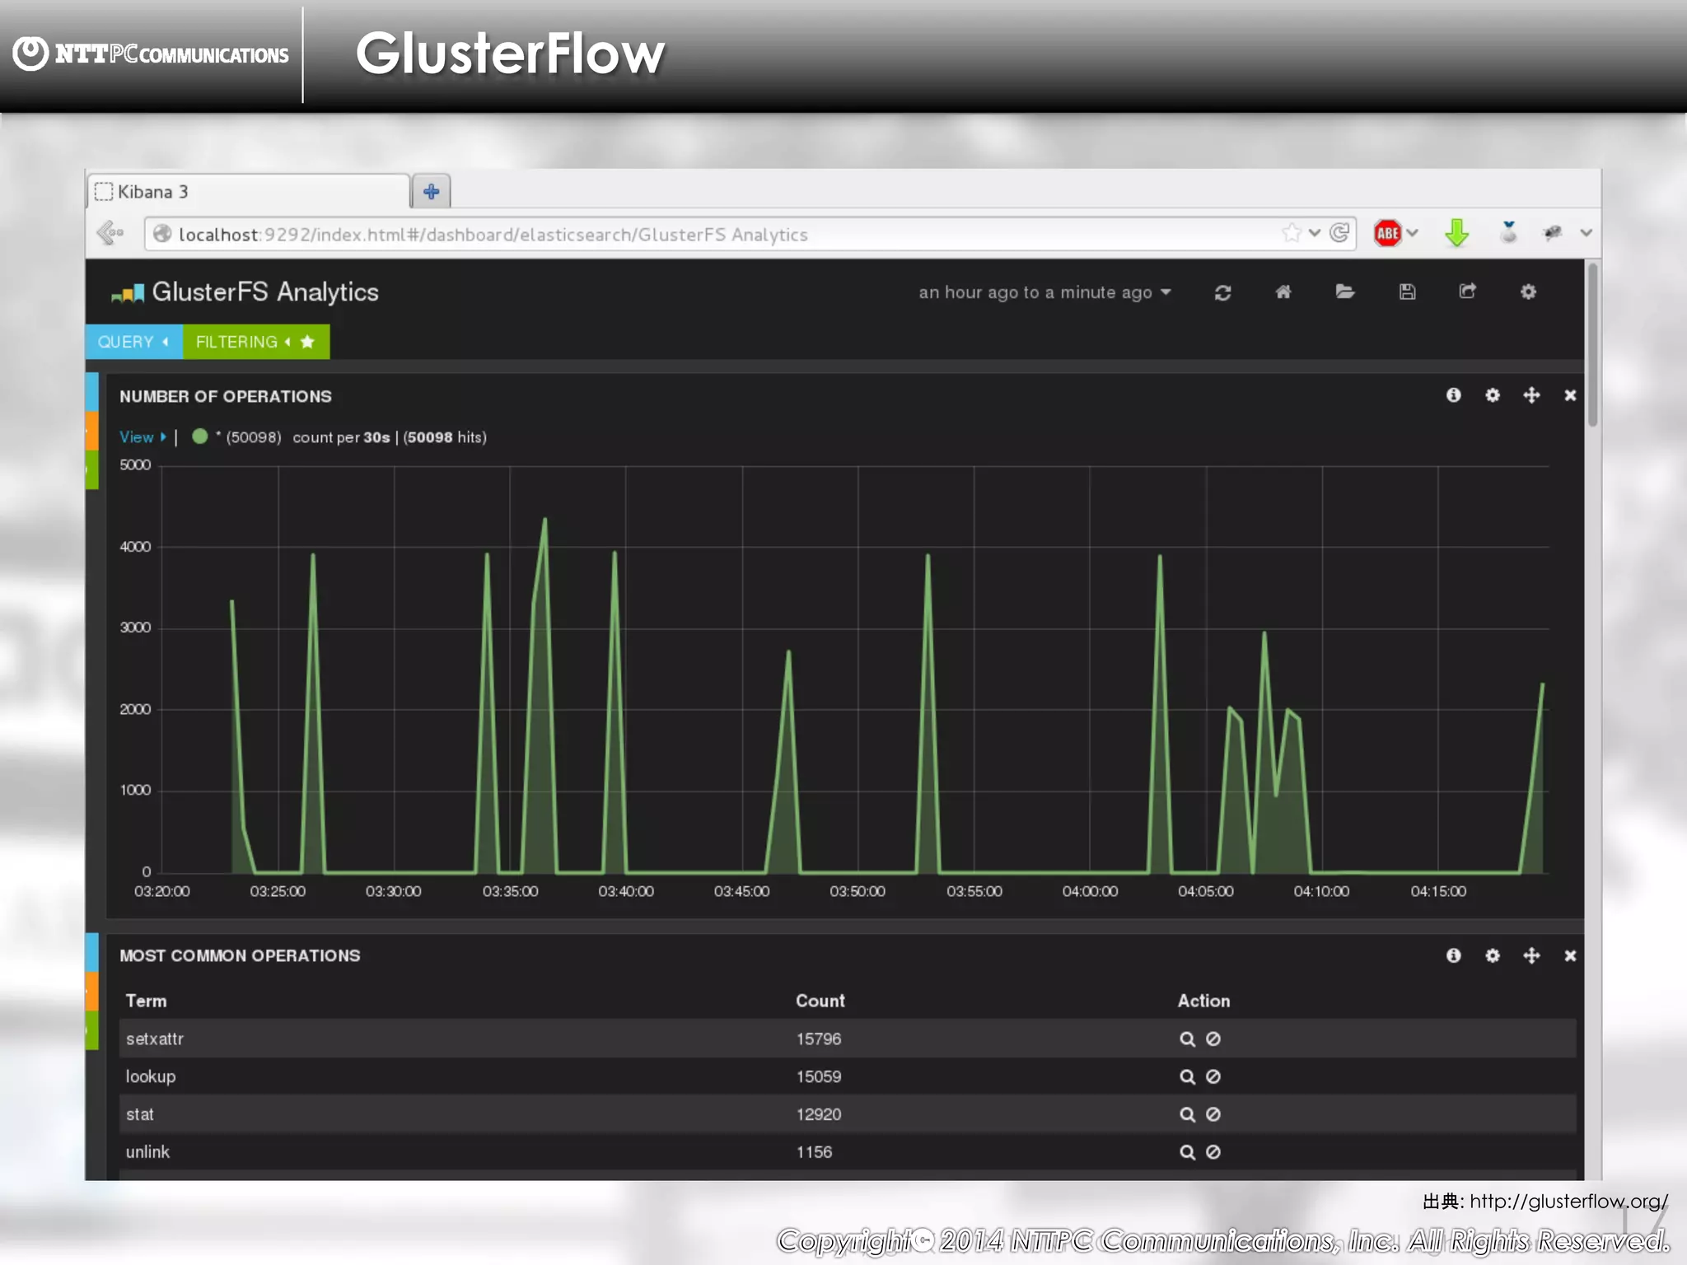The height and width of the screenshot is (1265, 1687).
Task: Click move handle of Most Common Operations panel
Action: coord(1530,955)
